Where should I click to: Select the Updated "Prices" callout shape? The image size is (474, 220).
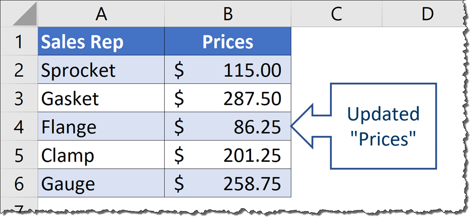pyautogui.click(x=382, y=126)
